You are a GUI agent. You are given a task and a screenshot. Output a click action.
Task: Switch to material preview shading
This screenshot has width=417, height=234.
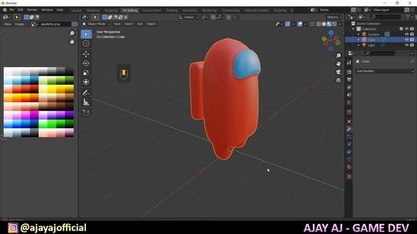point(329,24)
